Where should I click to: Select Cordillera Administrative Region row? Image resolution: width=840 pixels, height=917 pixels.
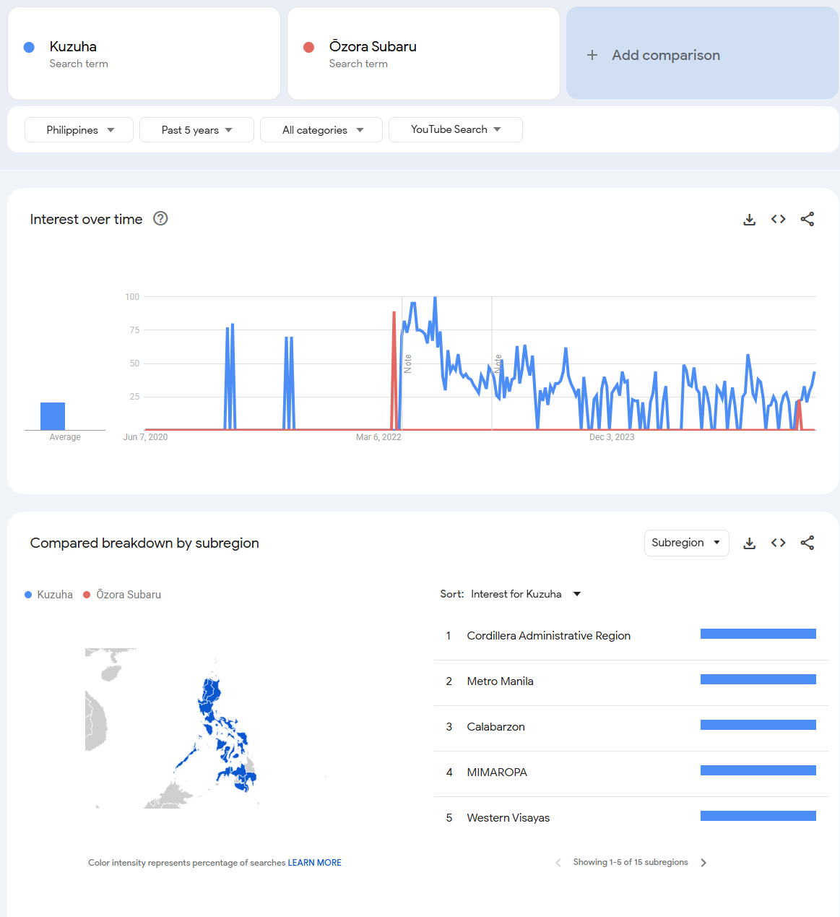click(x=548, y=636)
